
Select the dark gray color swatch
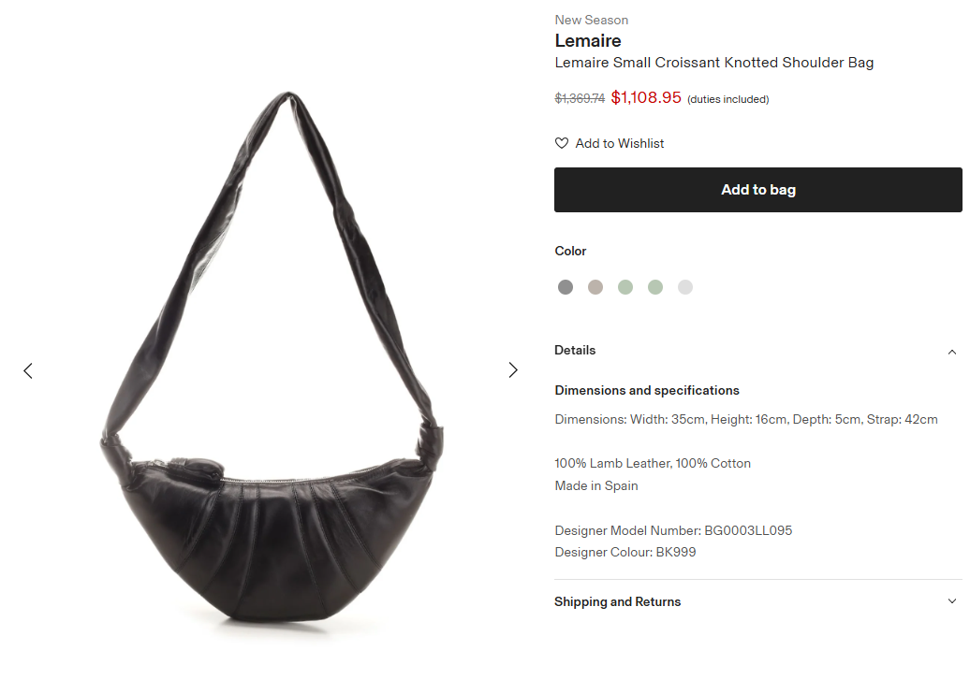point(566,287)
